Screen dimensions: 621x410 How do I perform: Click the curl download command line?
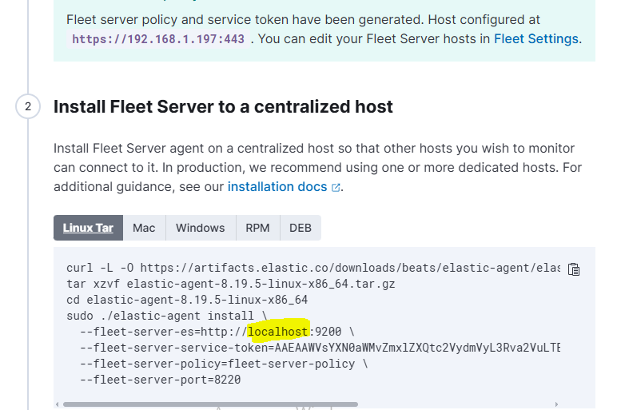312,268
